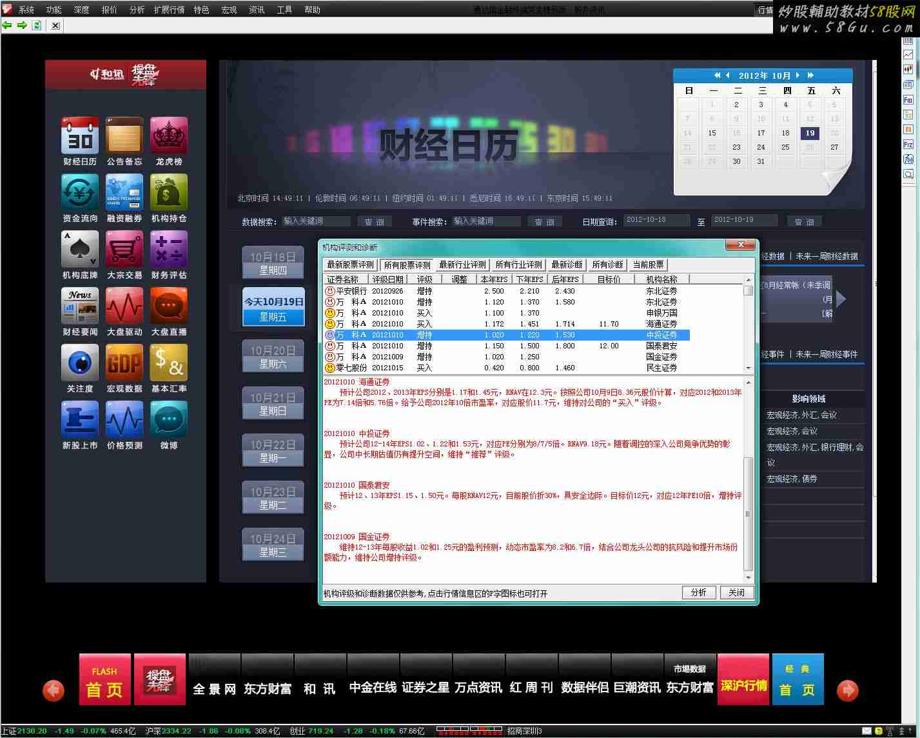Click 查询 button beside 数据搜索
Screen dimensions: 920x738
375,221
